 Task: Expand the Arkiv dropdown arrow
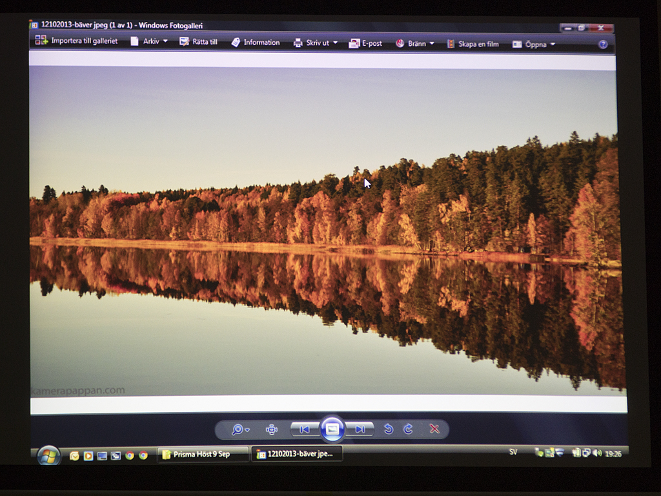click(x=165, y=41)
